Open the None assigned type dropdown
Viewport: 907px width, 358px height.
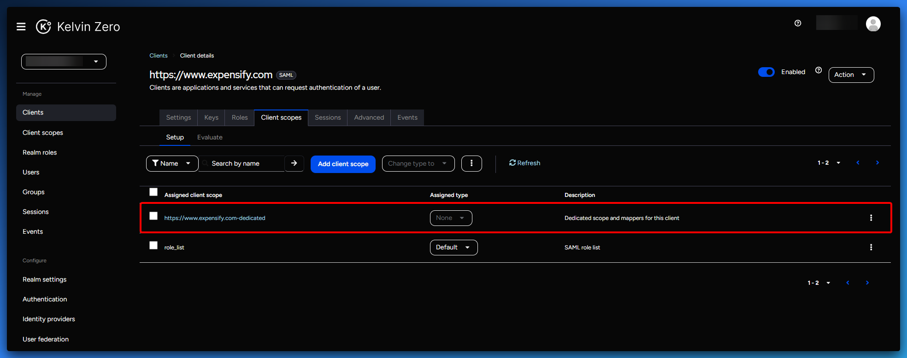click(x=451, y=218)
